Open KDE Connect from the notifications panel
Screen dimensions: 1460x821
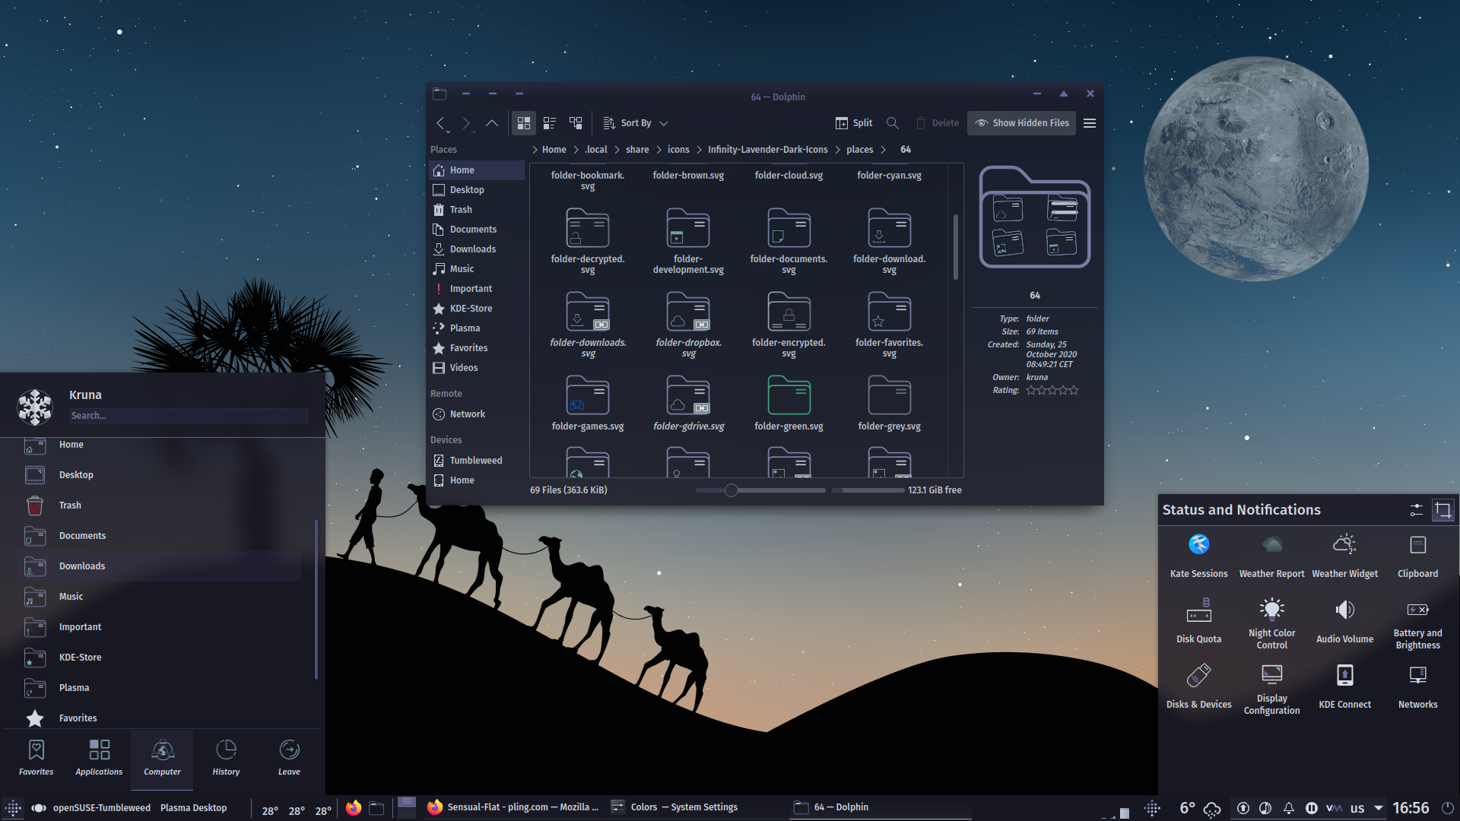(1344, 684)
